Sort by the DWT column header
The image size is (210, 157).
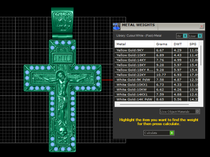point(179,44)
